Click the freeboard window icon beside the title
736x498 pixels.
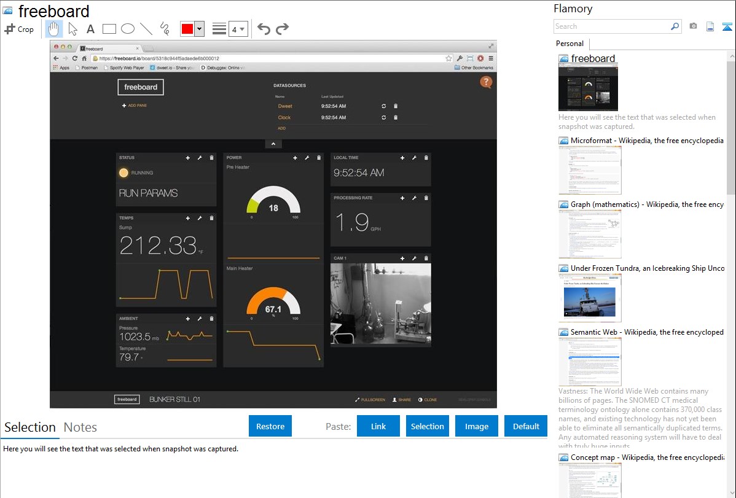[7, 10]
